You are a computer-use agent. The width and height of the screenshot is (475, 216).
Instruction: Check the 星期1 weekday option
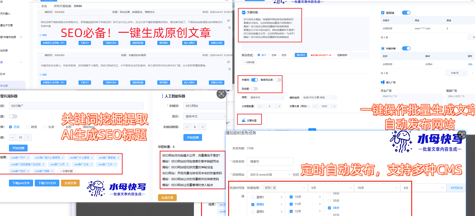tap(253, 197)
